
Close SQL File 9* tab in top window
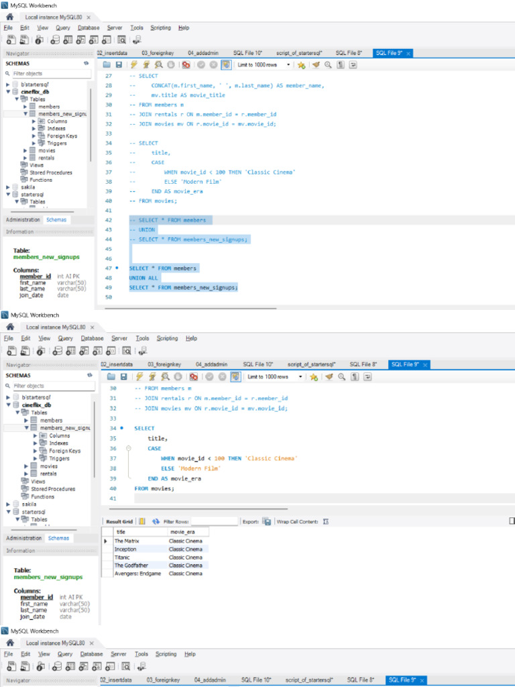[408, 54]
